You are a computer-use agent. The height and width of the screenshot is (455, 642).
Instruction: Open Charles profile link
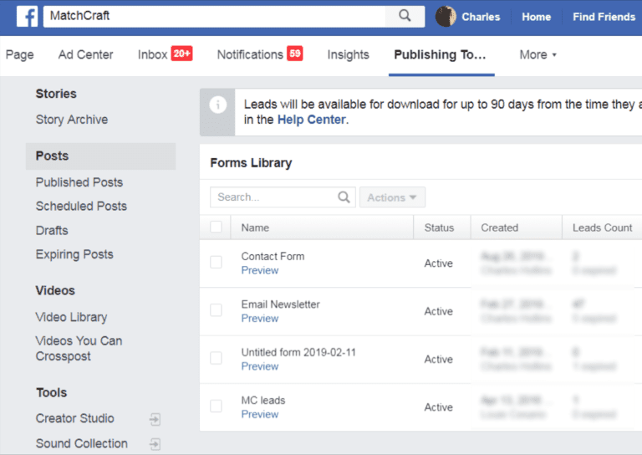click(x=481, y=17)
